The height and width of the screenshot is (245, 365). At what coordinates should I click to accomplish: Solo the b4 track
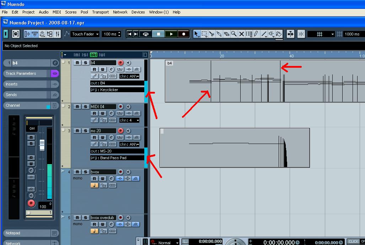click(x=85, y=63)
